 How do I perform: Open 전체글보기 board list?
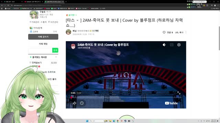(x=37, y=63)
